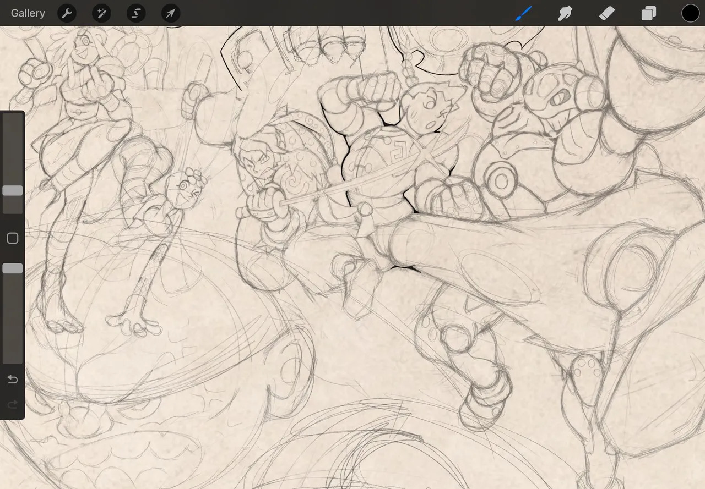Activate the Selection tool

[136, 13]
